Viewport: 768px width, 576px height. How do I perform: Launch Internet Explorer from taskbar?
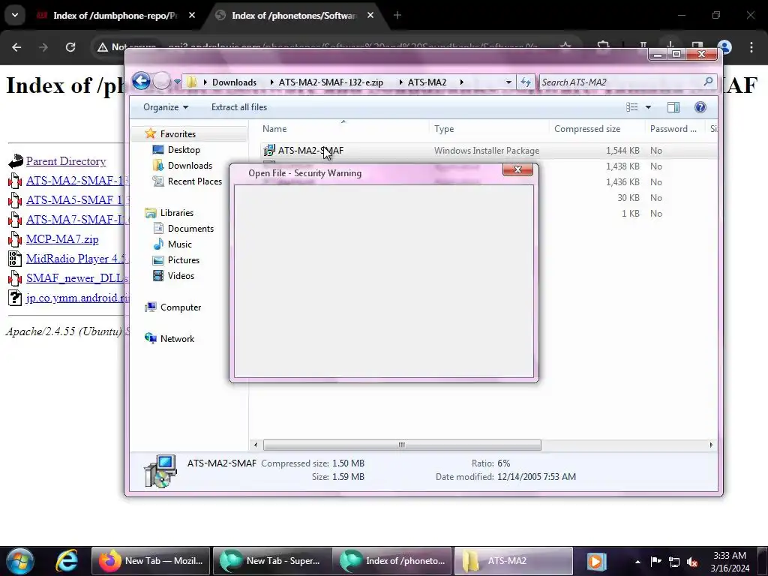pyautogui.click(x=66, y=561)
